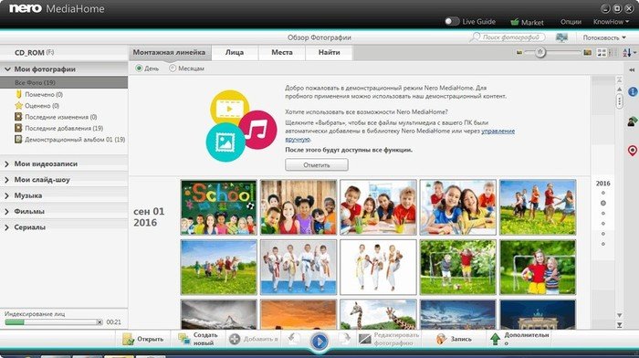Click Создать новый in bottom toolbar
Viewport: 639px width, 358px height.
coord(198,339)
